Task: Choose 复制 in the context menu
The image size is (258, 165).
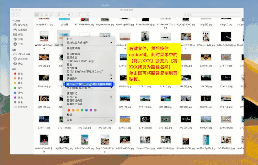Action: pyautogui.click(x=89, y=64)
